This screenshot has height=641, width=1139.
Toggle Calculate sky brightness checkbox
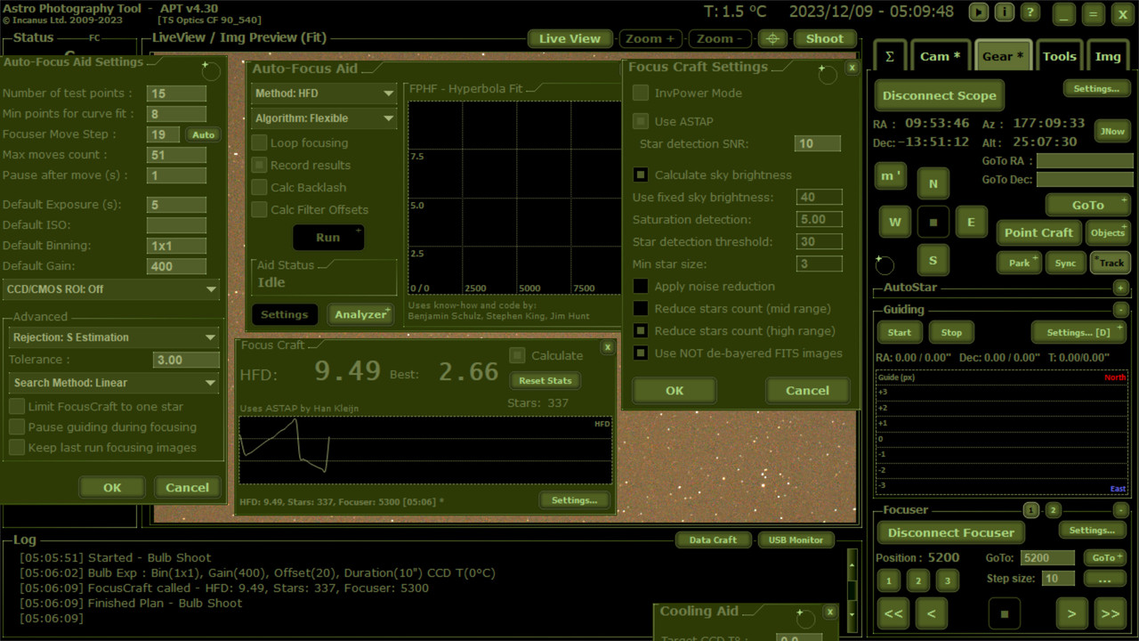tap(640, 174)
